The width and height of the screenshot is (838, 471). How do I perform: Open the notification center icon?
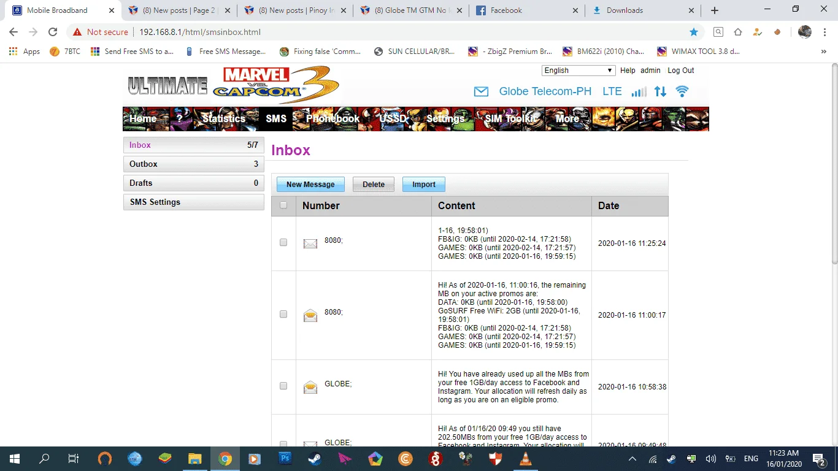819,458
